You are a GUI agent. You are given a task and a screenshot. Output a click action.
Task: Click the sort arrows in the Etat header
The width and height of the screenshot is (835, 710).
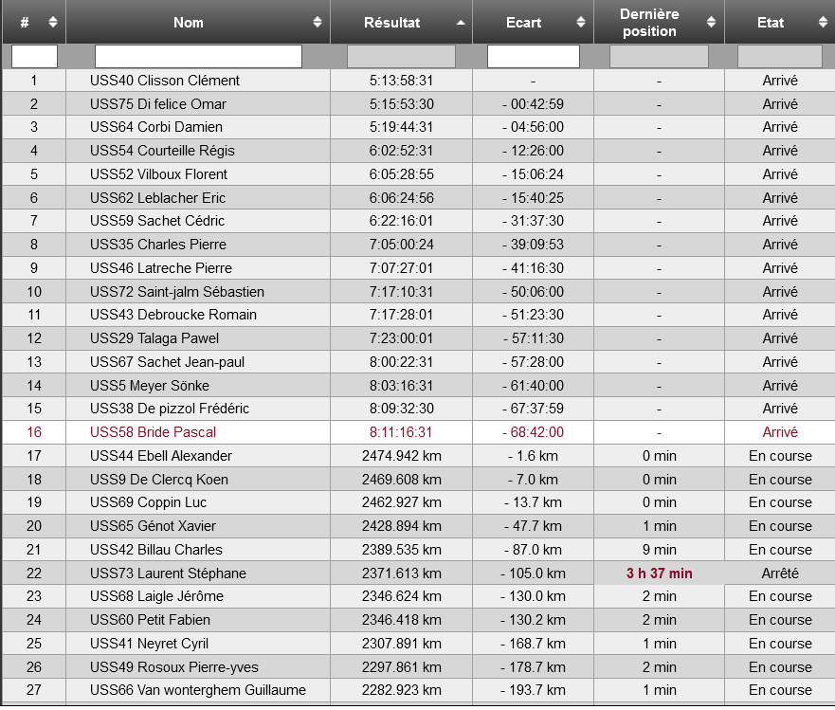tap(819, 22)
